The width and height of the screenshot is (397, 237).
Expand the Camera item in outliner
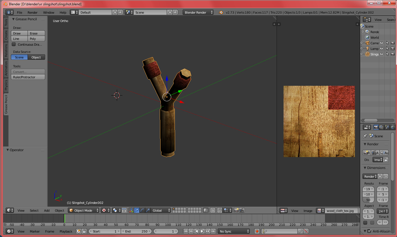click(x=362, y=43)
